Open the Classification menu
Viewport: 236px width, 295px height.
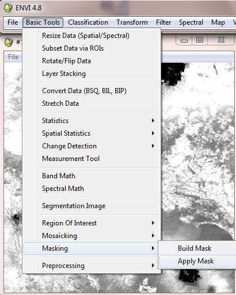click(x=88, y=22)
